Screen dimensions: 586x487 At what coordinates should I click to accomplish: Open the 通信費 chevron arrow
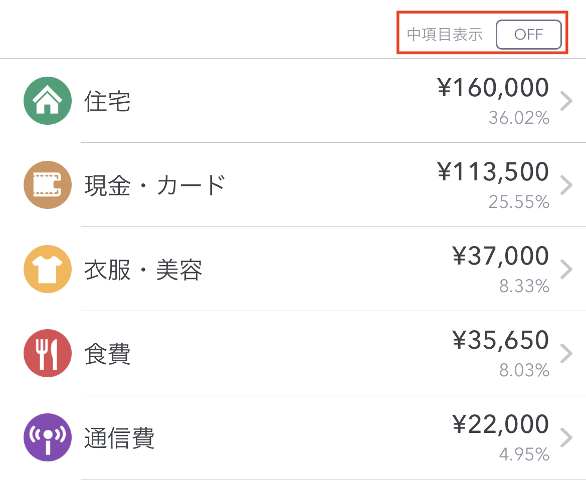coord(566,438)
